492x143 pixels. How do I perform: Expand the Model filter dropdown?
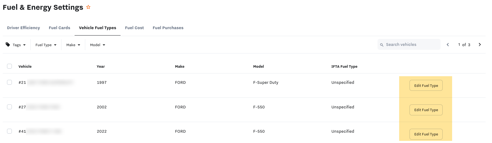(97, 45)
